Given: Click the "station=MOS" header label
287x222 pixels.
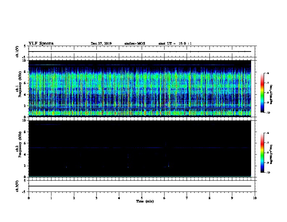Looking at the screenshot, I should 135,44.
